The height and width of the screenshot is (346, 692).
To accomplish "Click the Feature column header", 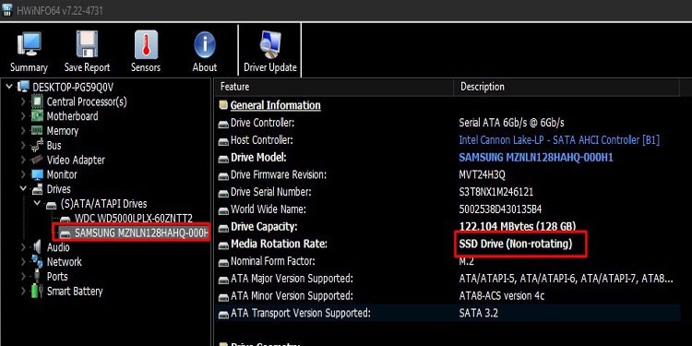I will click(x=334, y=87).
